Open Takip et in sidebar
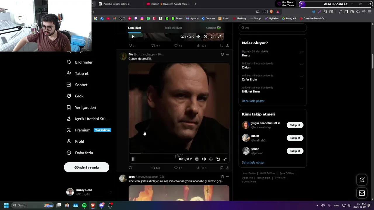The height and width of the screenshot is (210, 374). tap(78, 73)
